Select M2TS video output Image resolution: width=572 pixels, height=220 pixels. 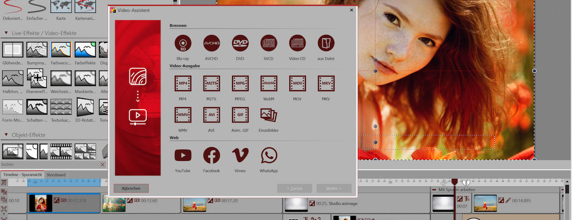[x=211, y=83]
